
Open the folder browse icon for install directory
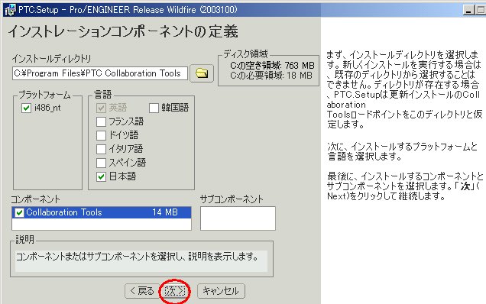tap(202, 73)
